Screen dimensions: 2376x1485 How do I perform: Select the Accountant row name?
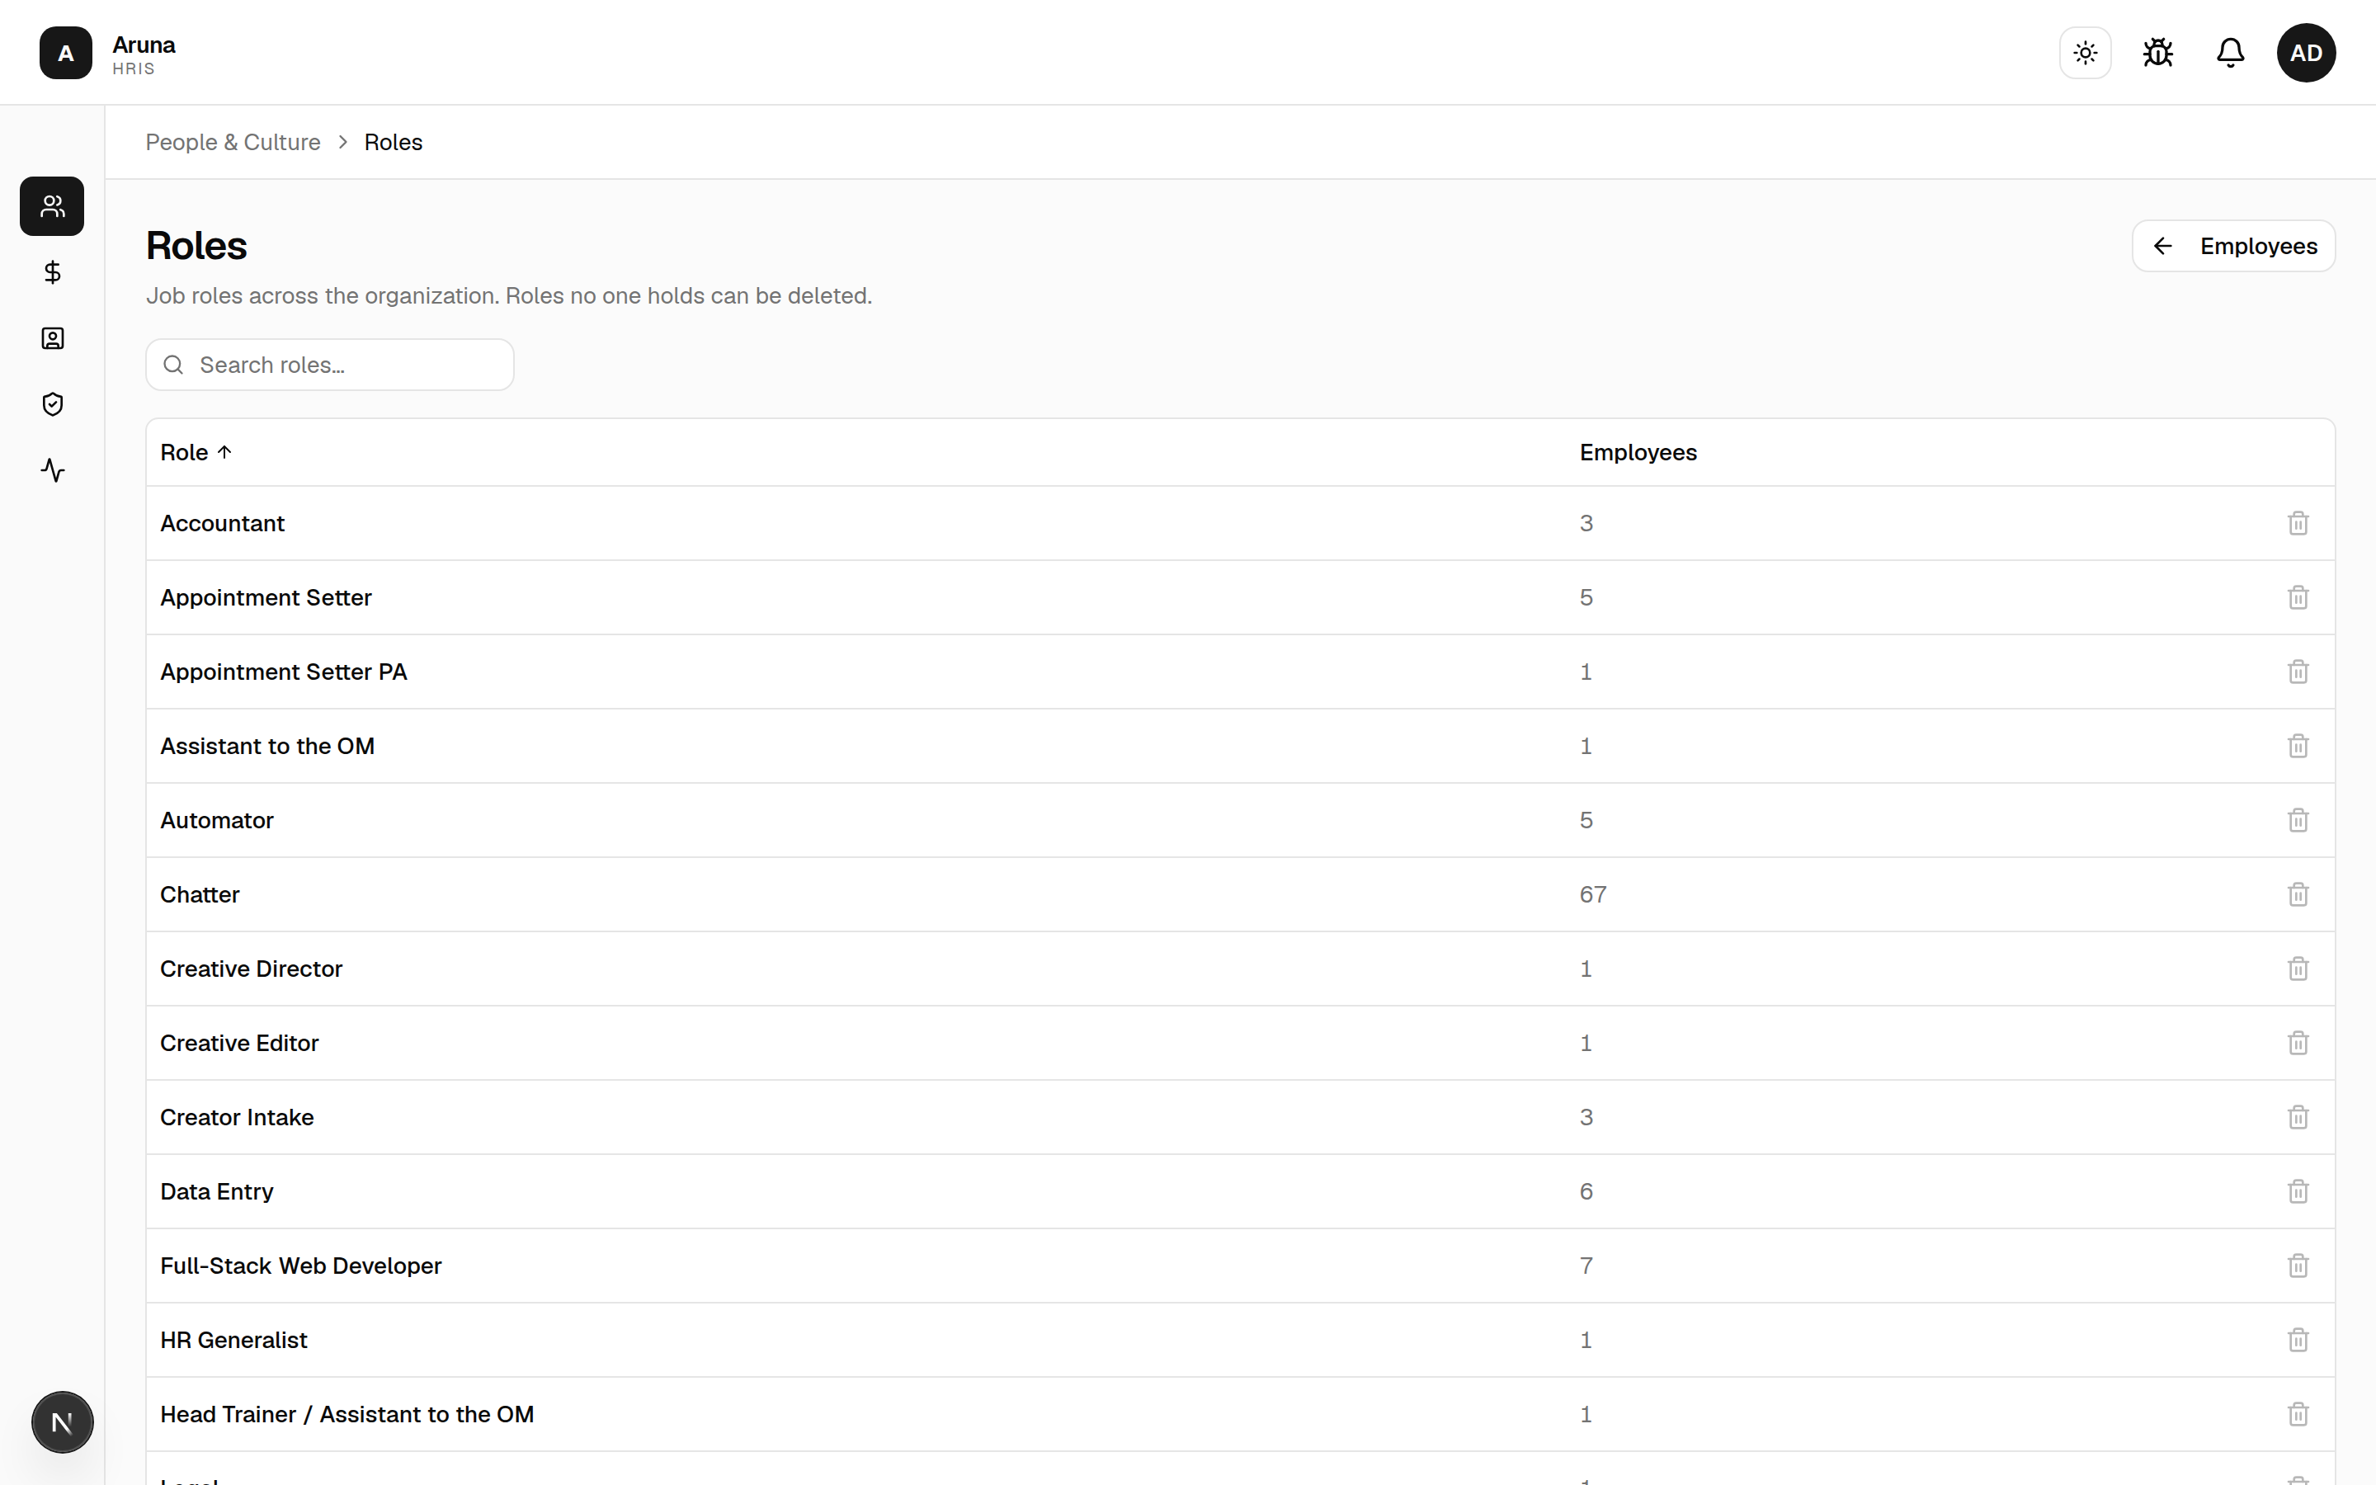click(222, 524)
